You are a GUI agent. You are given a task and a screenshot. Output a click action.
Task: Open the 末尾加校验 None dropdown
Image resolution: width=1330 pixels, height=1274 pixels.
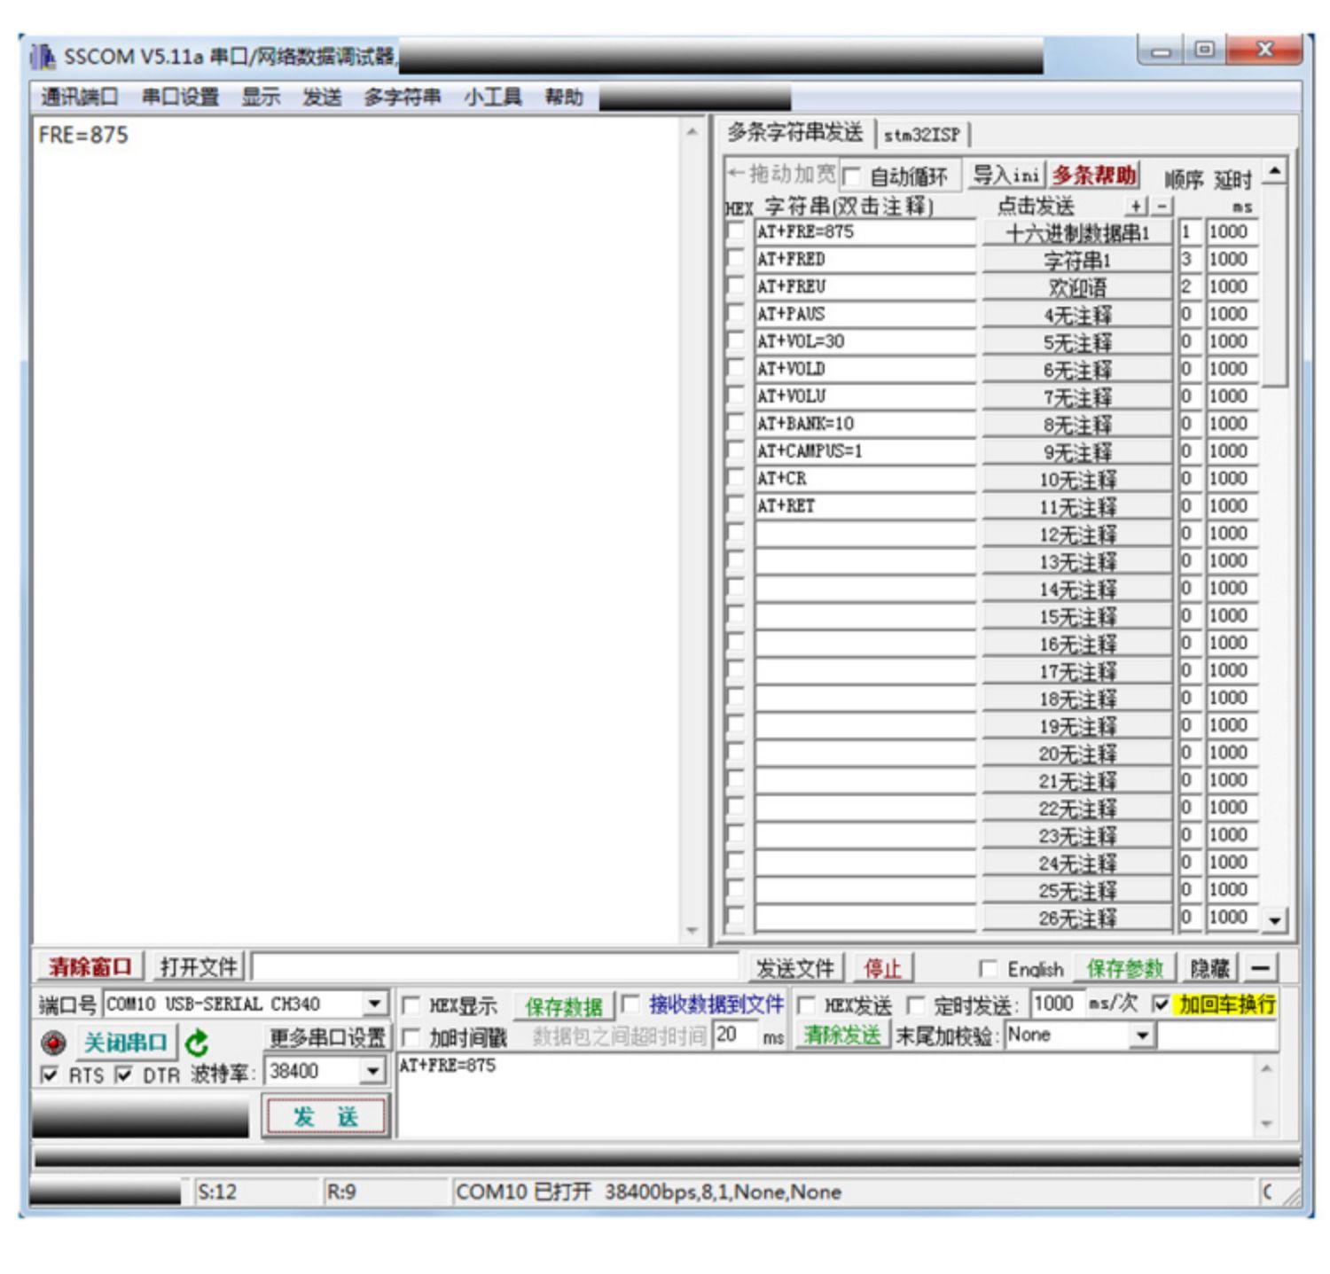pyautogui.click(x=1143, y=1036)
